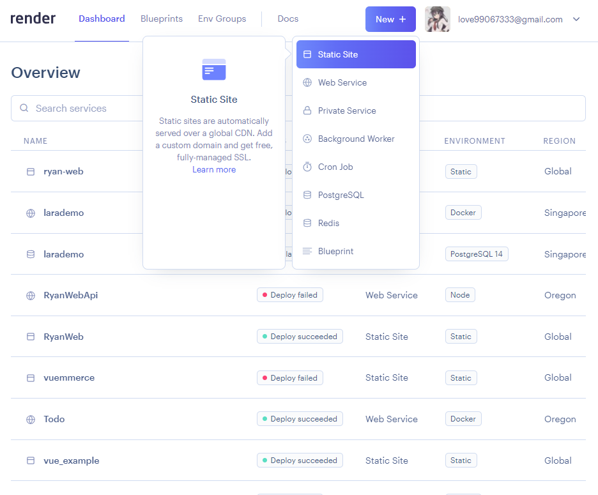Click the Web Service globe icon in menu
The height and width of the screenshot is (495, 598).
307,82
